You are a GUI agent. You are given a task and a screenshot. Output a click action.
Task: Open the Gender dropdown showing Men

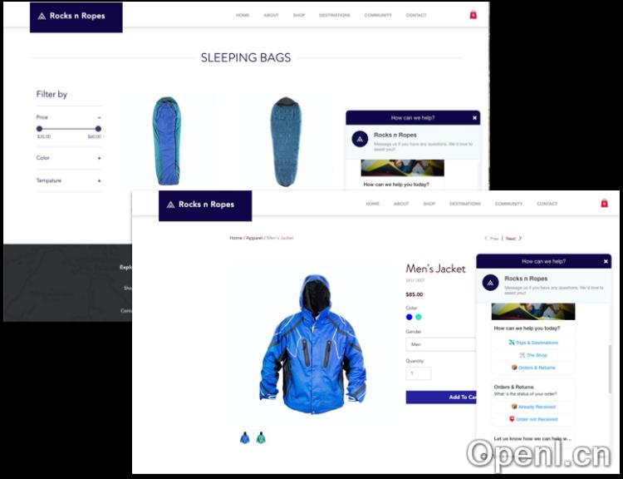[x=440, y=343]
